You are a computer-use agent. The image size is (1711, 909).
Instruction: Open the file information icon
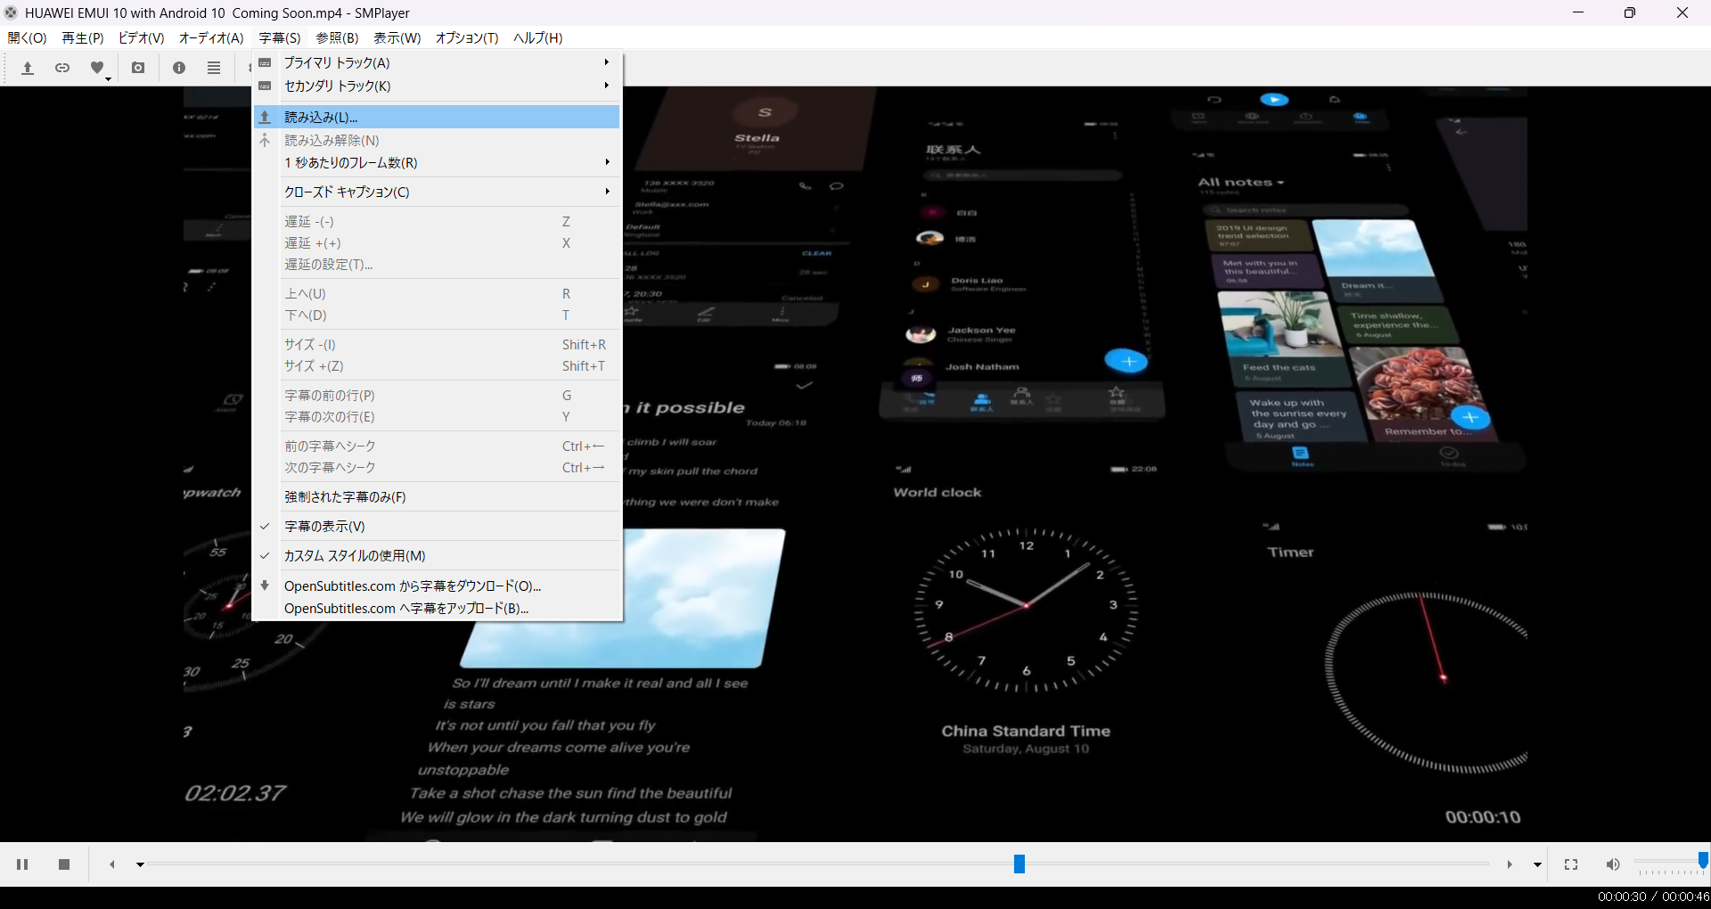[179, 68]
